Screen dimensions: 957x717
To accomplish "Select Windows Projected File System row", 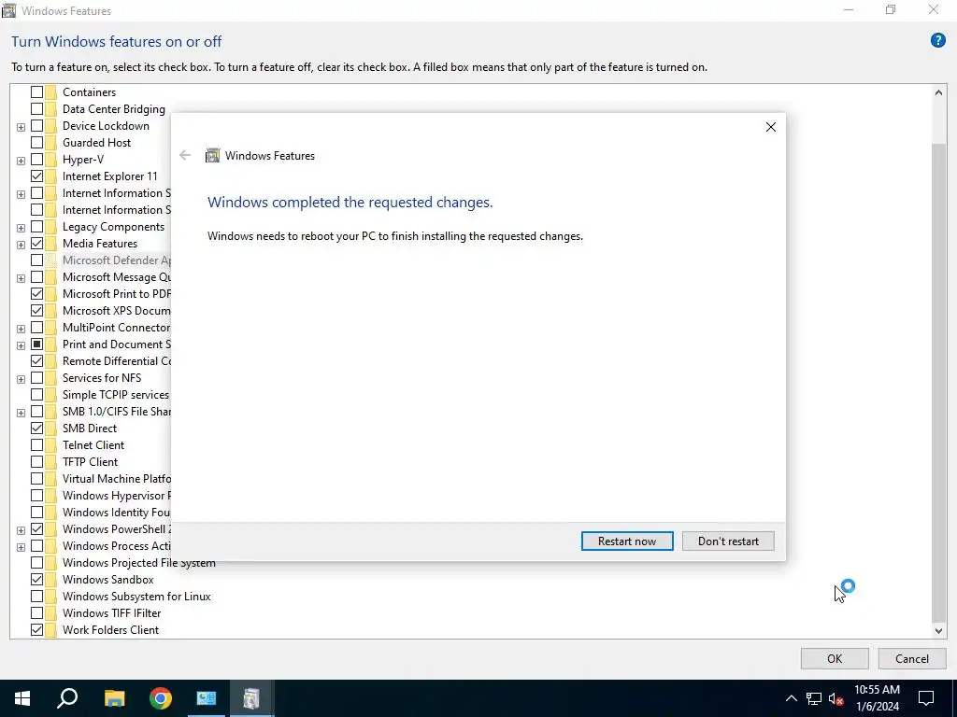I will 139,563.
